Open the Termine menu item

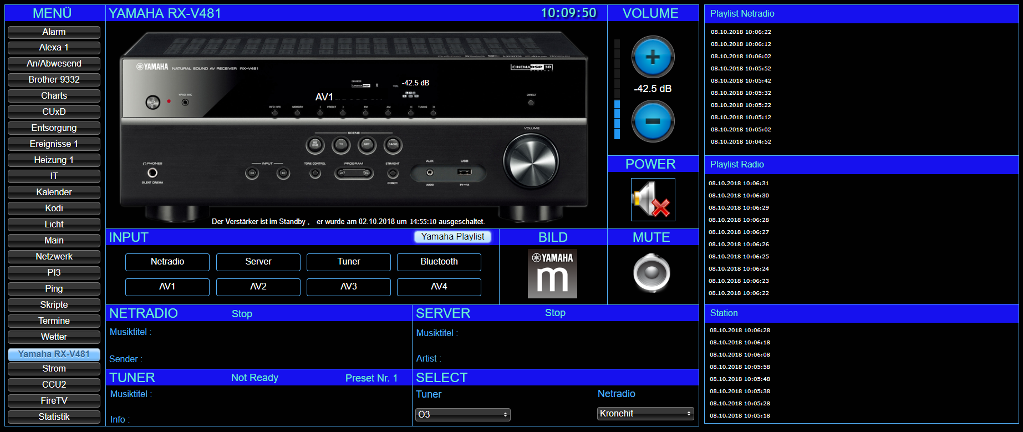(x=54, y=321)
